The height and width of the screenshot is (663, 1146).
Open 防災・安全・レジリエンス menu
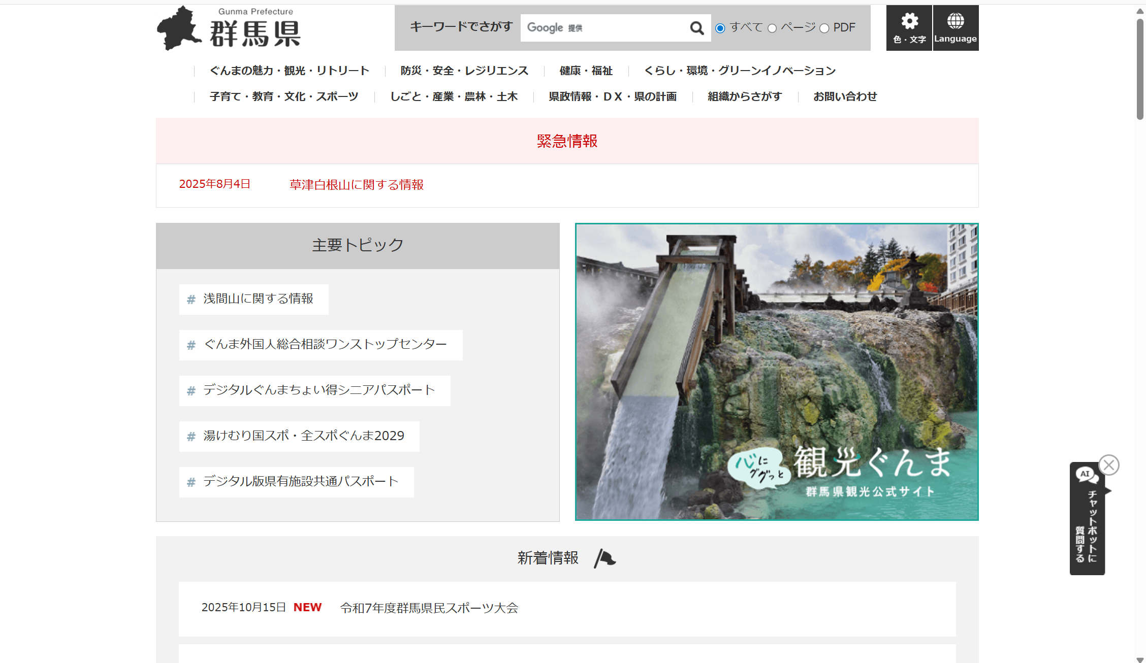(464, 71)
